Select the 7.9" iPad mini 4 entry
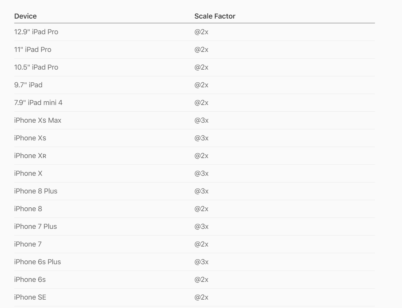Viewport: 402px width, 308px height. tap(38, 103)
